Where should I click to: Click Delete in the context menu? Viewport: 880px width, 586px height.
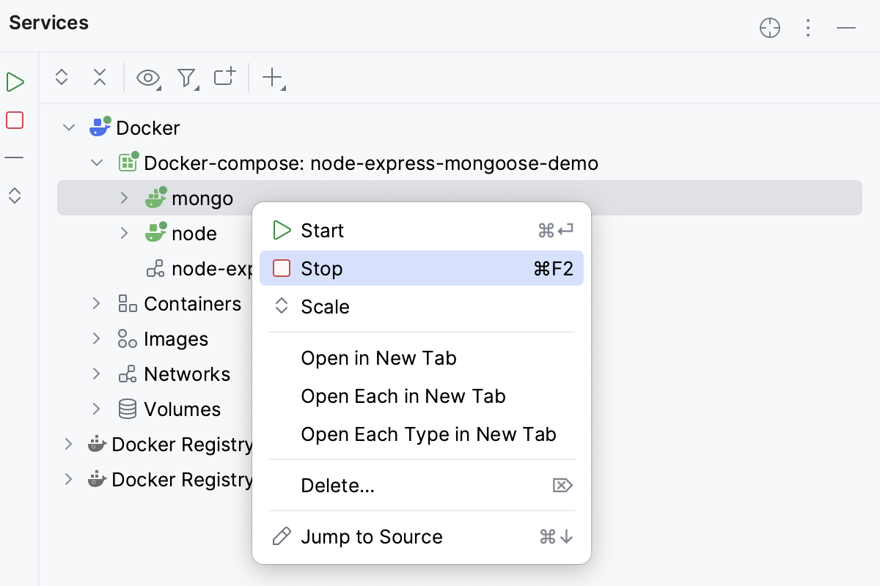pyautogui.click(x=337, y=485)
